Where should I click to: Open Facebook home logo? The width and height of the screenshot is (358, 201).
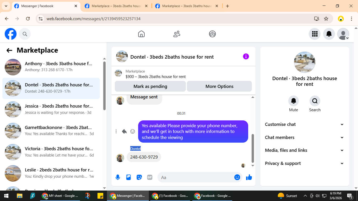11,34
